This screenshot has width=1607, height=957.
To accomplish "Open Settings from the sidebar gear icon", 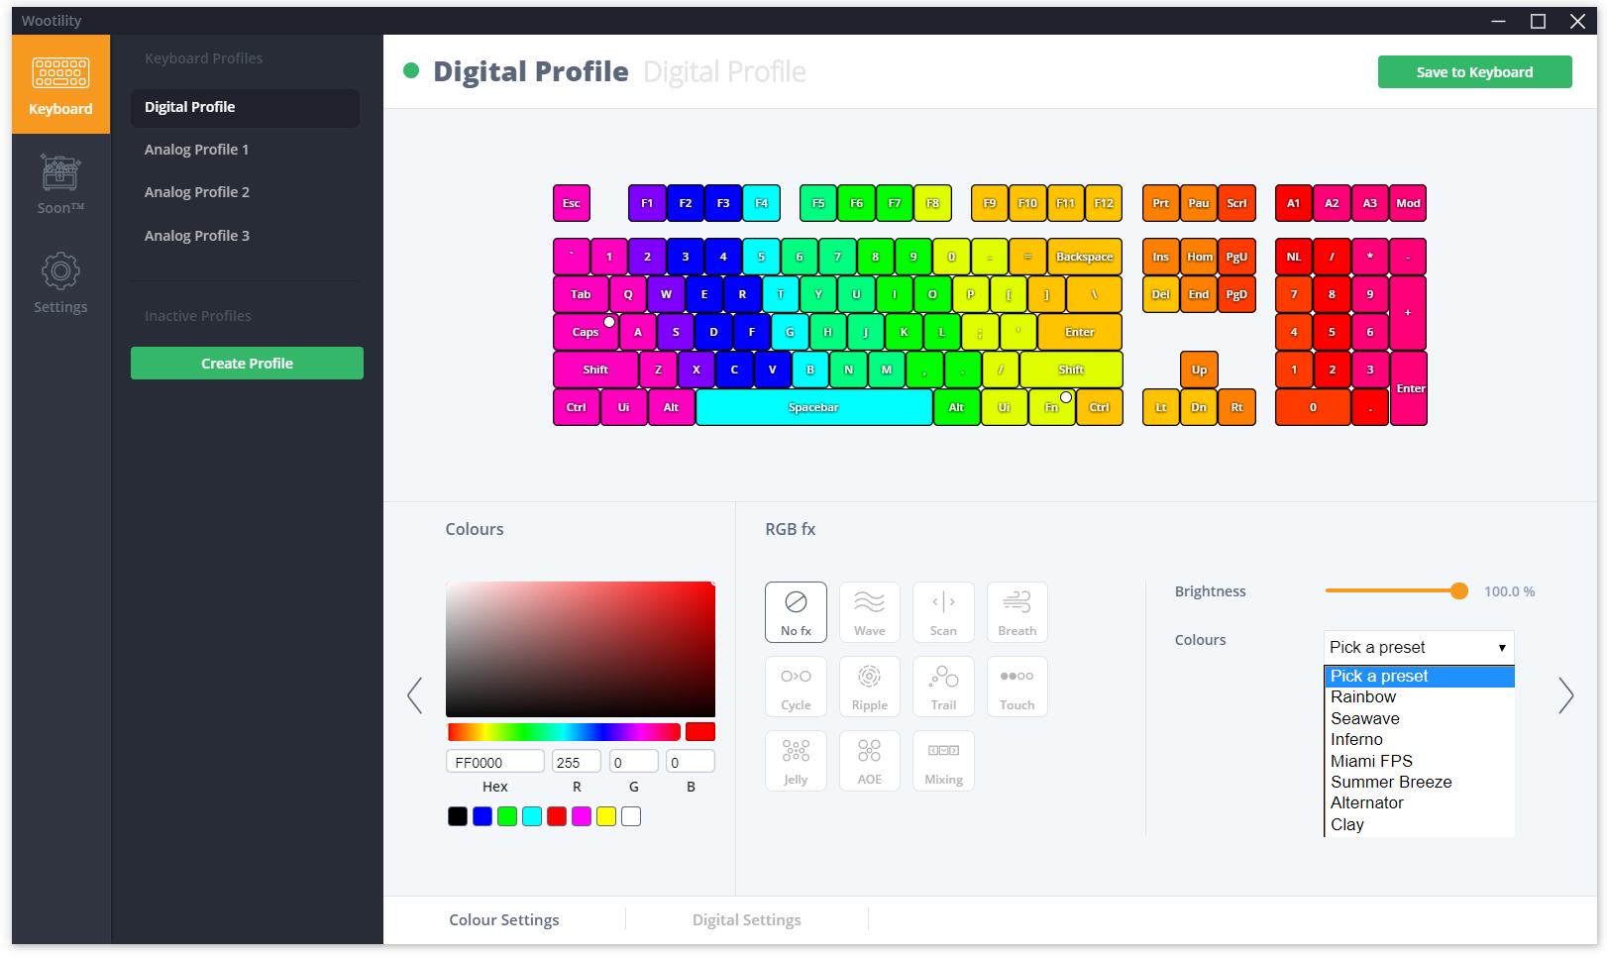I will pos(60,282).
